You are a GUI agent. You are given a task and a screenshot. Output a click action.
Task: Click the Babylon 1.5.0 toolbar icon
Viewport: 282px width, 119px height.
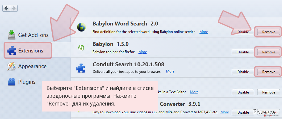[81, 48]
